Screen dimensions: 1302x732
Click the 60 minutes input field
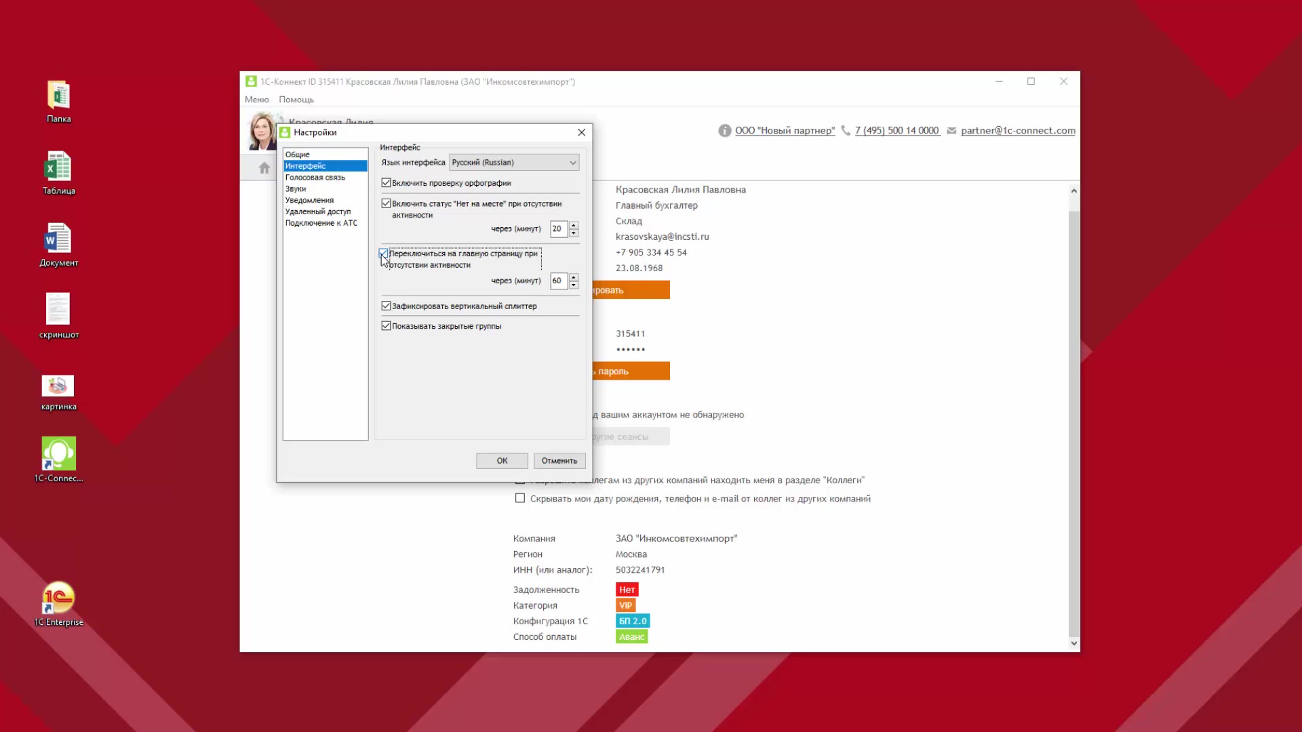[559, 281]
